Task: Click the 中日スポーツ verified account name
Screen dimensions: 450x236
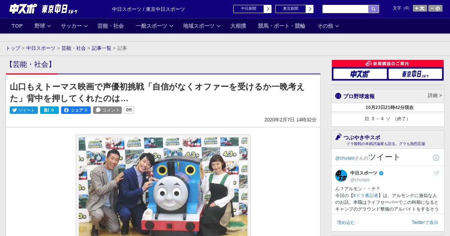Action: 367,173
